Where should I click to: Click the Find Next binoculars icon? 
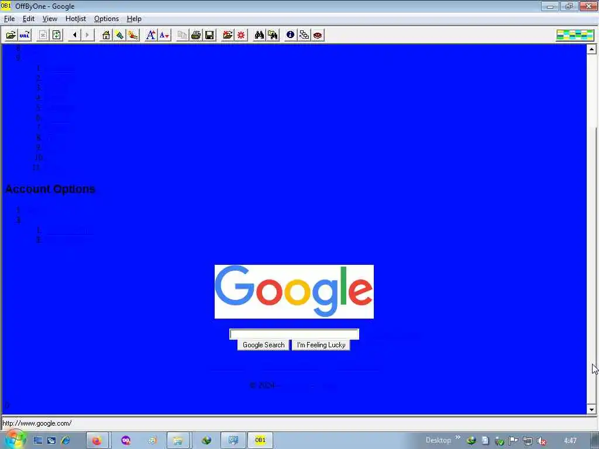click(273, 35)
